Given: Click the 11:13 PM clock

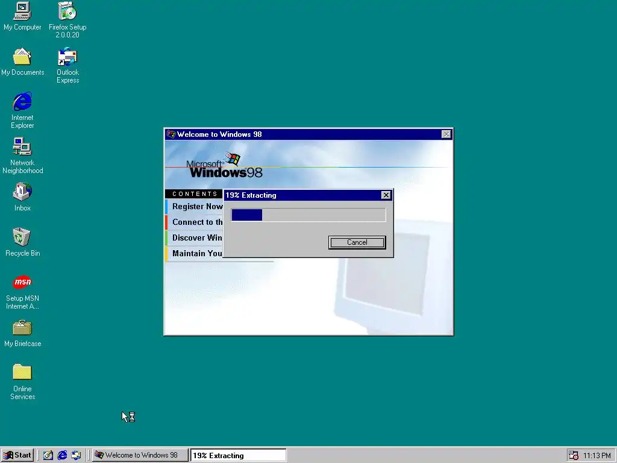Looking at the screenshot, I should (x=597, y=456).
